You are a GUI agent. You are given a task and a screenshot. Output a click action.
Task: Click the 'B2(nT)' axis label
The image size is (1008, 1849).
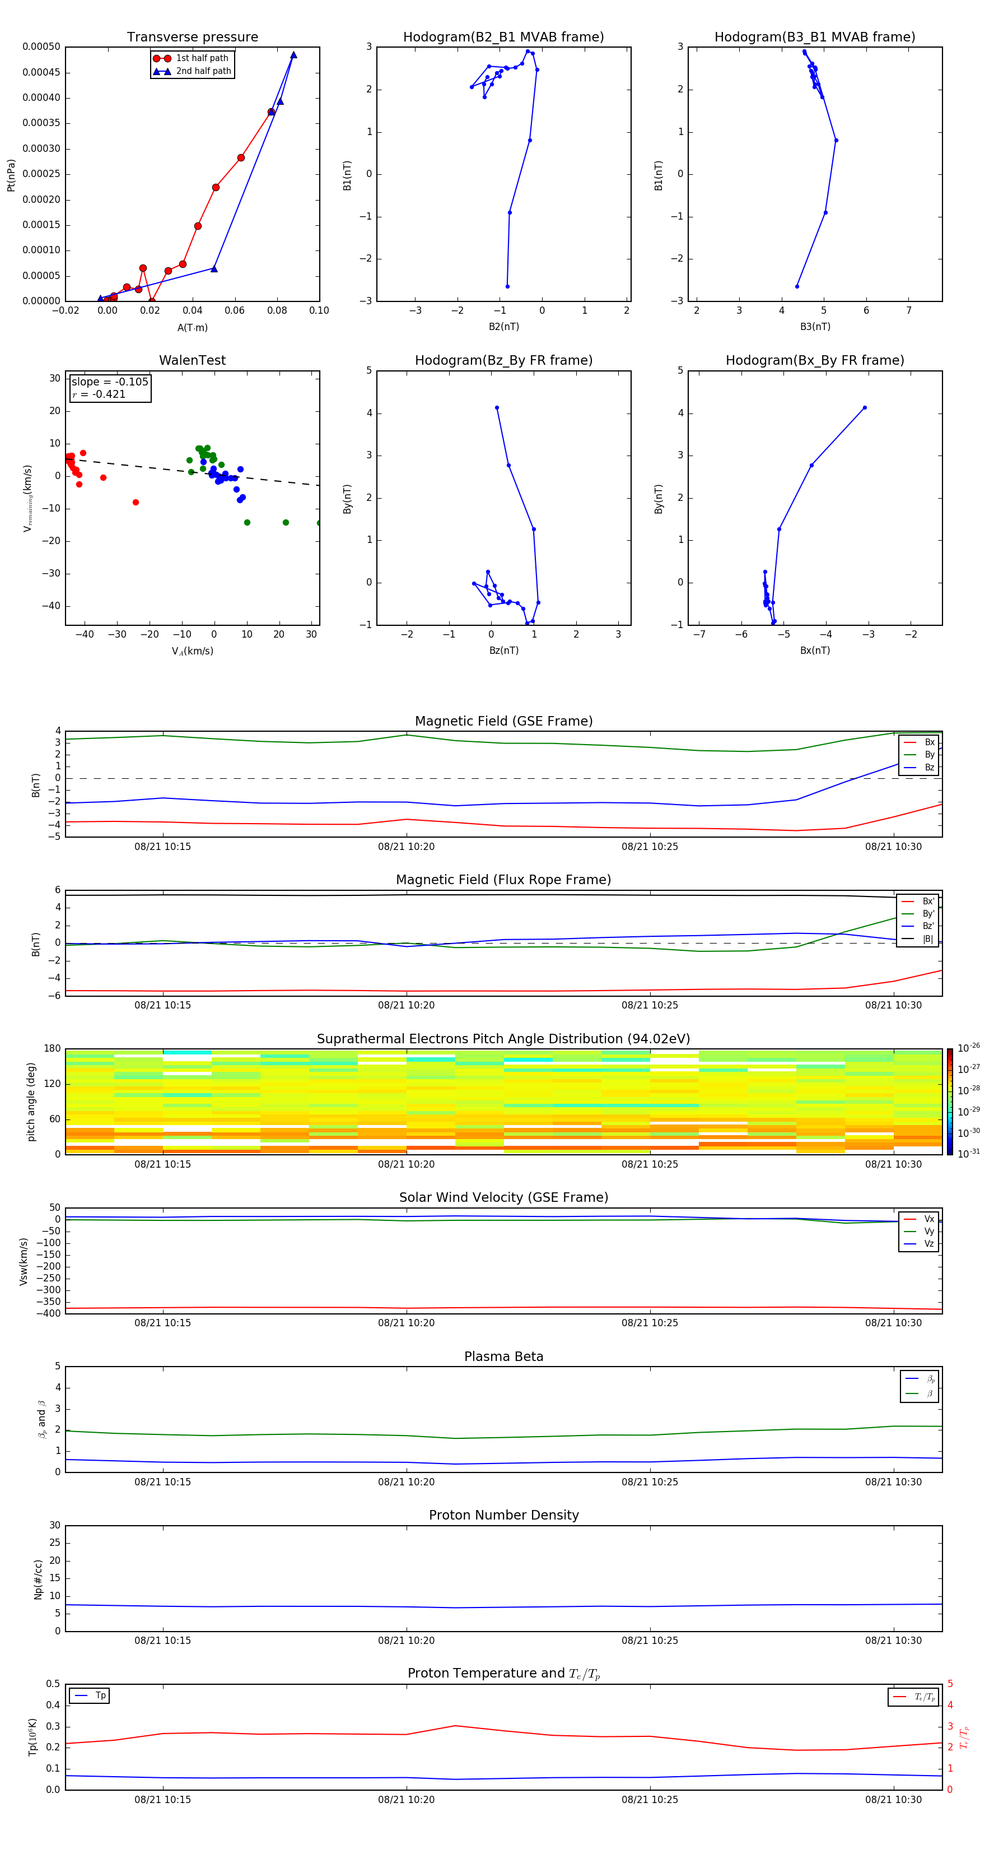[503, 327]
